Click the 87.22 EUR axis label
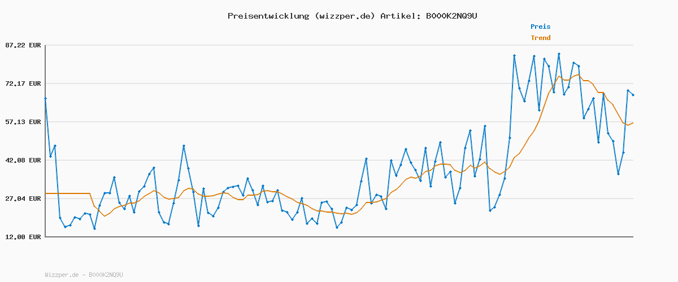This screenshot has height=282, width=678. [x=24, y=45]
